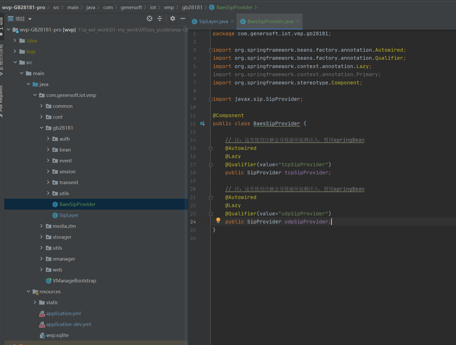
Task: Click the intention lightbulb on line 24
Action: (x=218, y=221)
